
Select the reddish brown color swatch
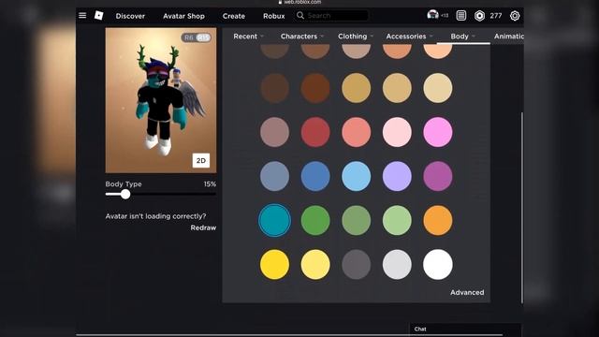[x=315, y=88]
